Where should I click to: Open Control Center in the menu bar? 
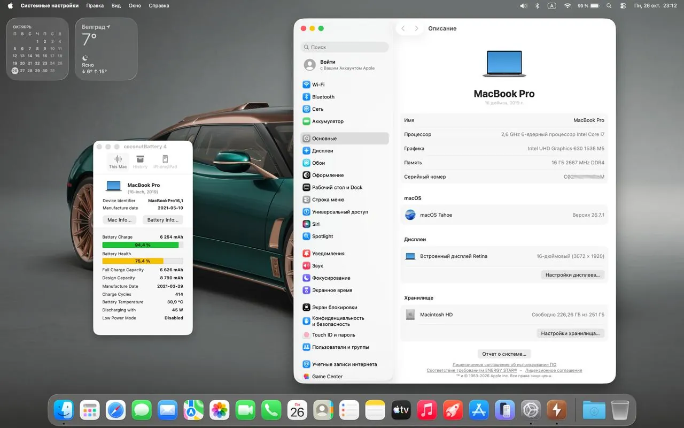point(623,5)
